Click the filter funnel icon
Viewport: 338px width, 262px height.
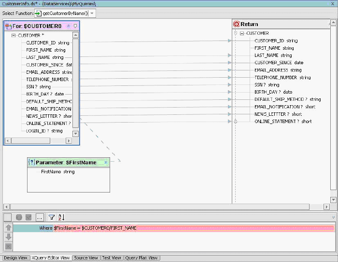[52, 217]
